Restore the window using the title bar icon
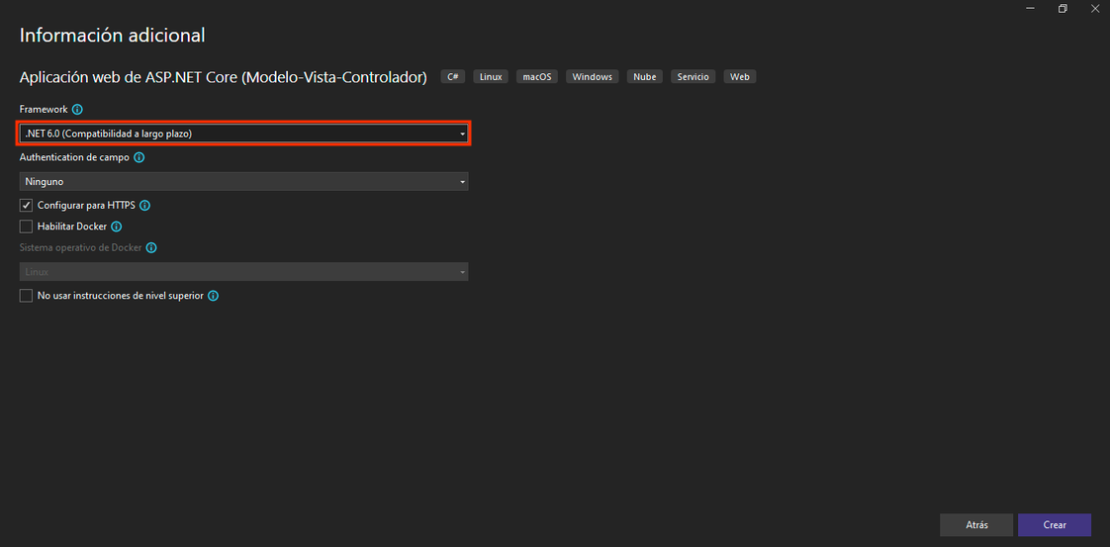The height and width of the screenshot is (547, 1110). (1063, 9)
